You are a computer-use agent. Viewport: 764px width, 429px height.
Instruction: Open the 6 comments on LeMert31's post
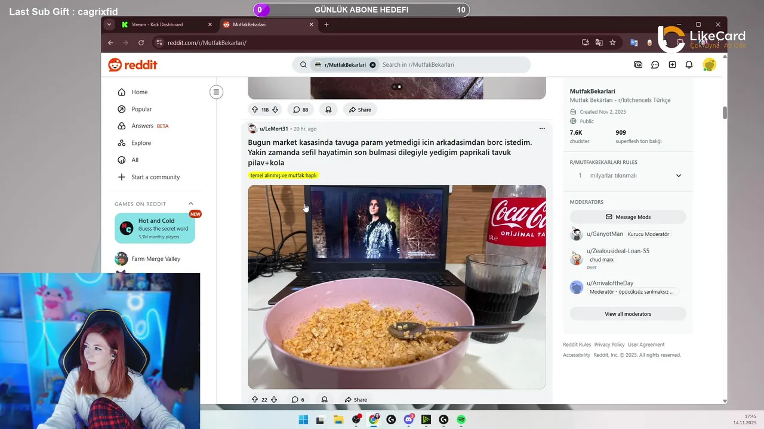click(x=298, y=400)
